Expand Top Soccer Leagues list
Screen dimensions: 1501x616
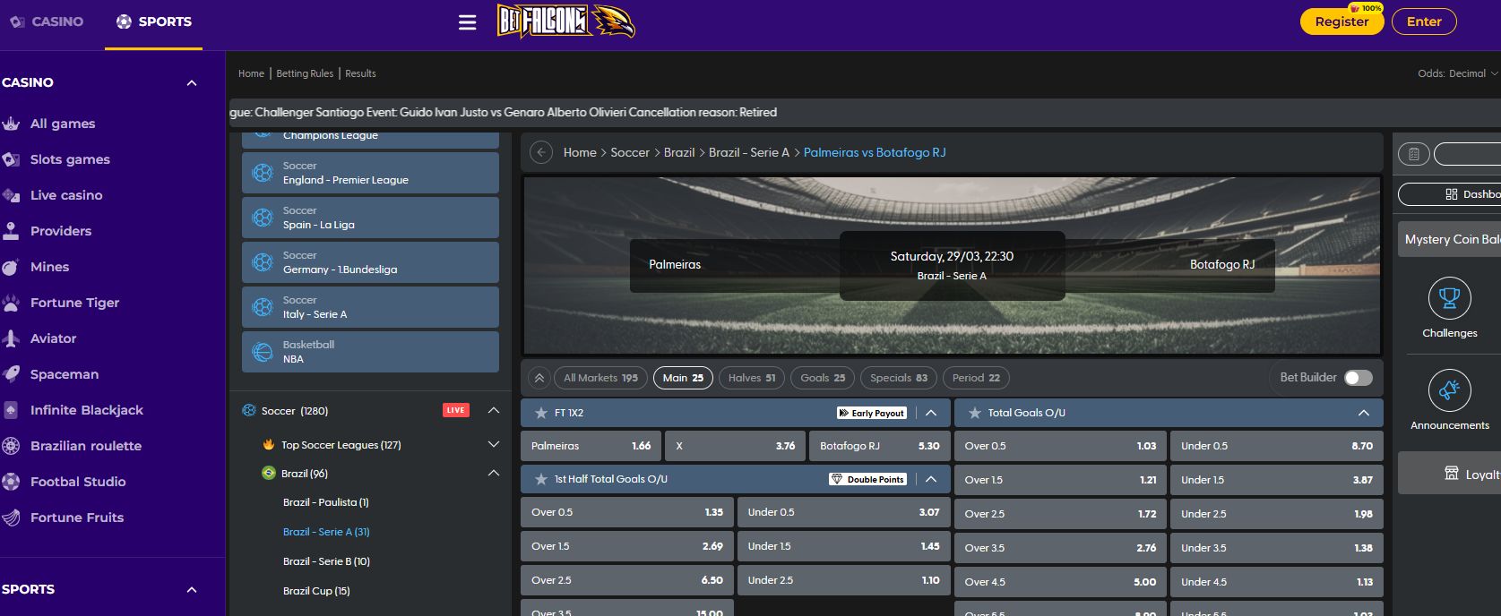point(493,445)
